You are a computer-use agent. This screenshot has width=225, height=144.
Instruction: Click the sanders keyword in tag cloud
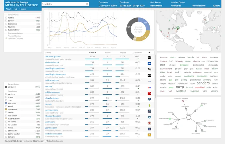point(203,83)
